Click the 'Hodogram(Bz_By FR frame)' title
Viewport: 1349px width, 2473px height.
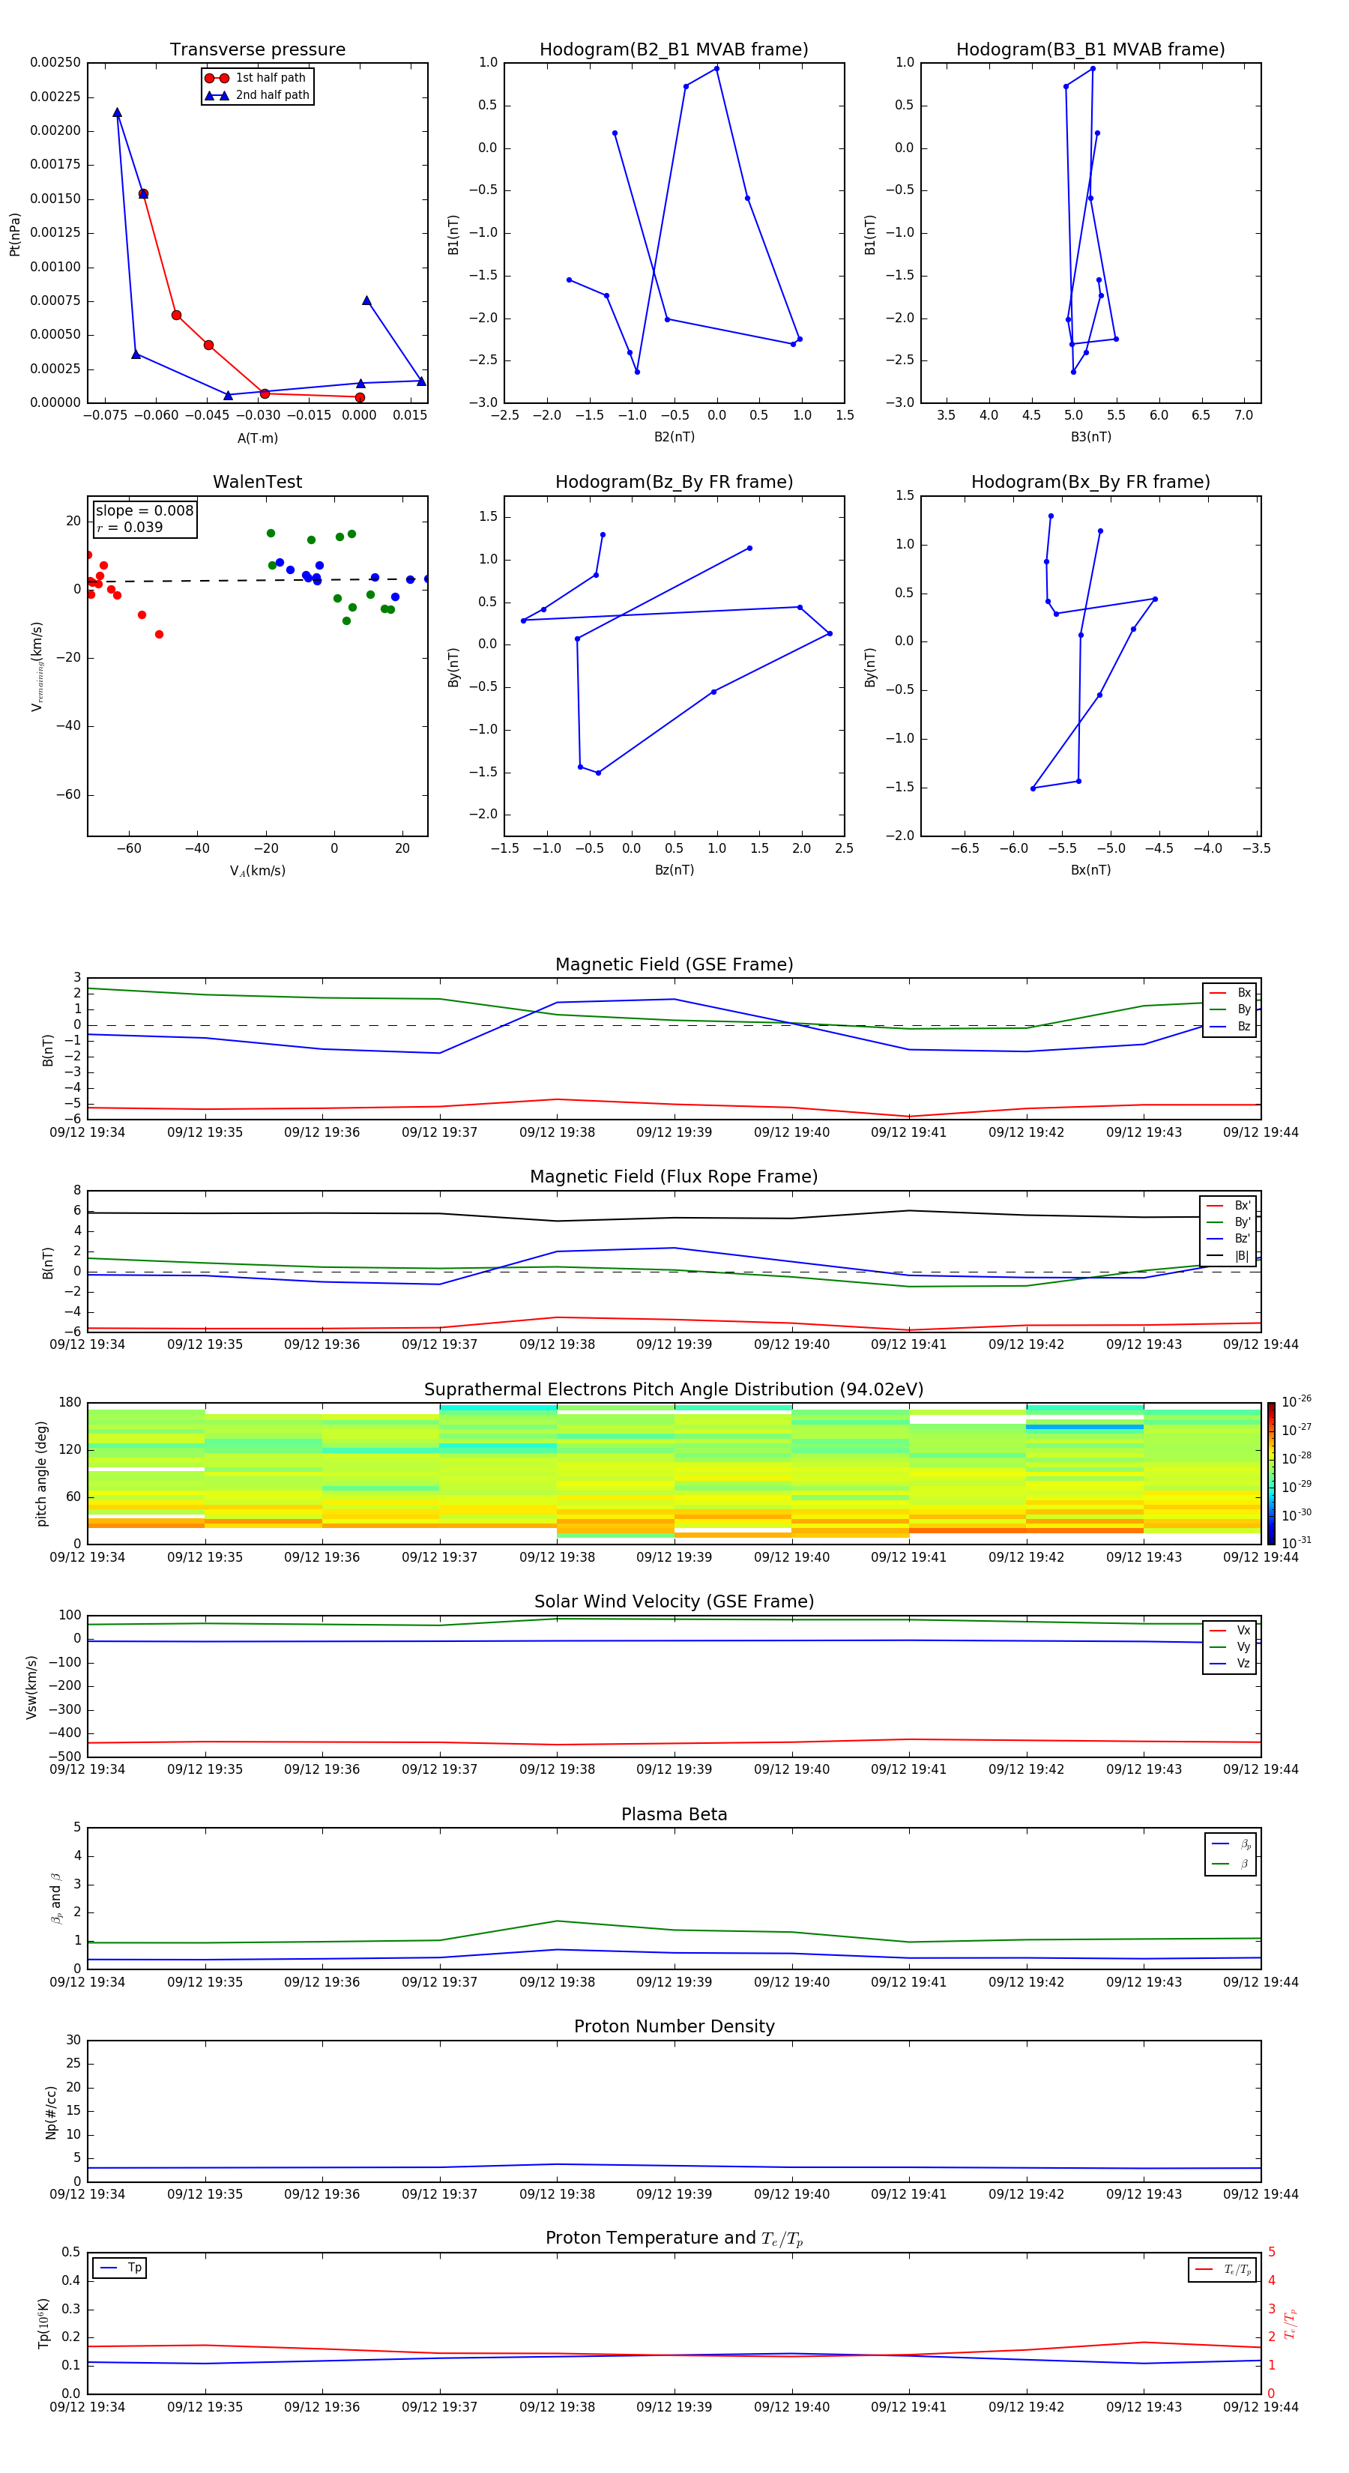(674, 482)
